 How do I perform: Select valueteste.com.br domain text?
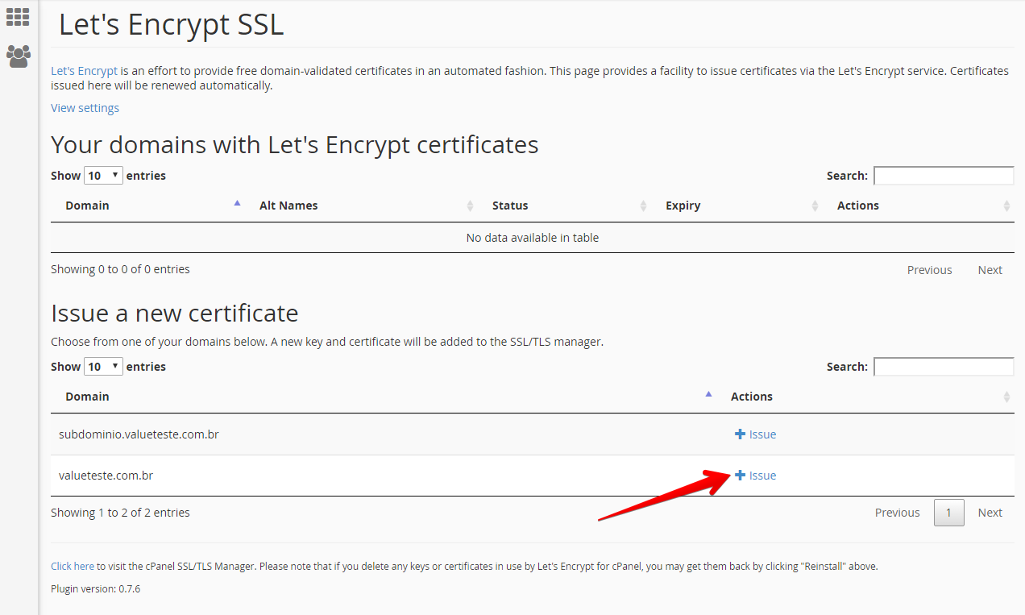106,476
